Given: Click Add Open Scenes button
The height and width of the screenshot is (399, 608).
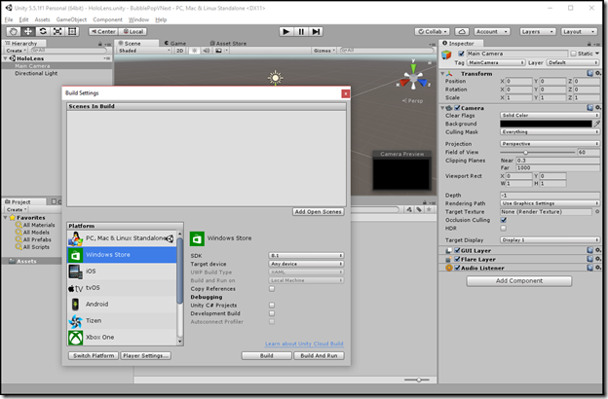Looking at the screenshot, I should (x=318, y=212).
